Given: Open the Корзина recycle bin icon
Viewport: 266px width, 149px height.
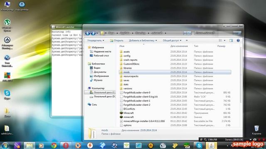Looking at the screenshot, I should point(256,130).
